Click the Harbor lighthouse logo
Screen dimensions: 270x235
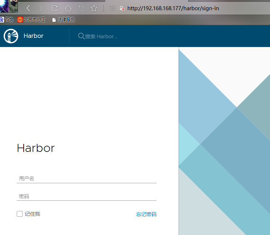point(11,36)
